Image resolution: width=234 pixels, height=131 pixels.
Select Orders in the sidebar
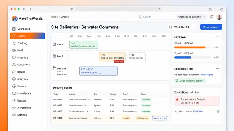pyautogui.click(x=27, y=36)
